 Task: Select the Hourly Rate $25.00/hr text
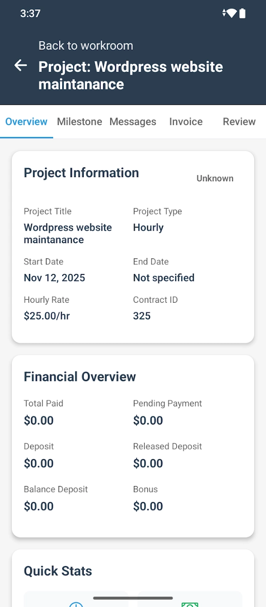(x=48, y=316)
